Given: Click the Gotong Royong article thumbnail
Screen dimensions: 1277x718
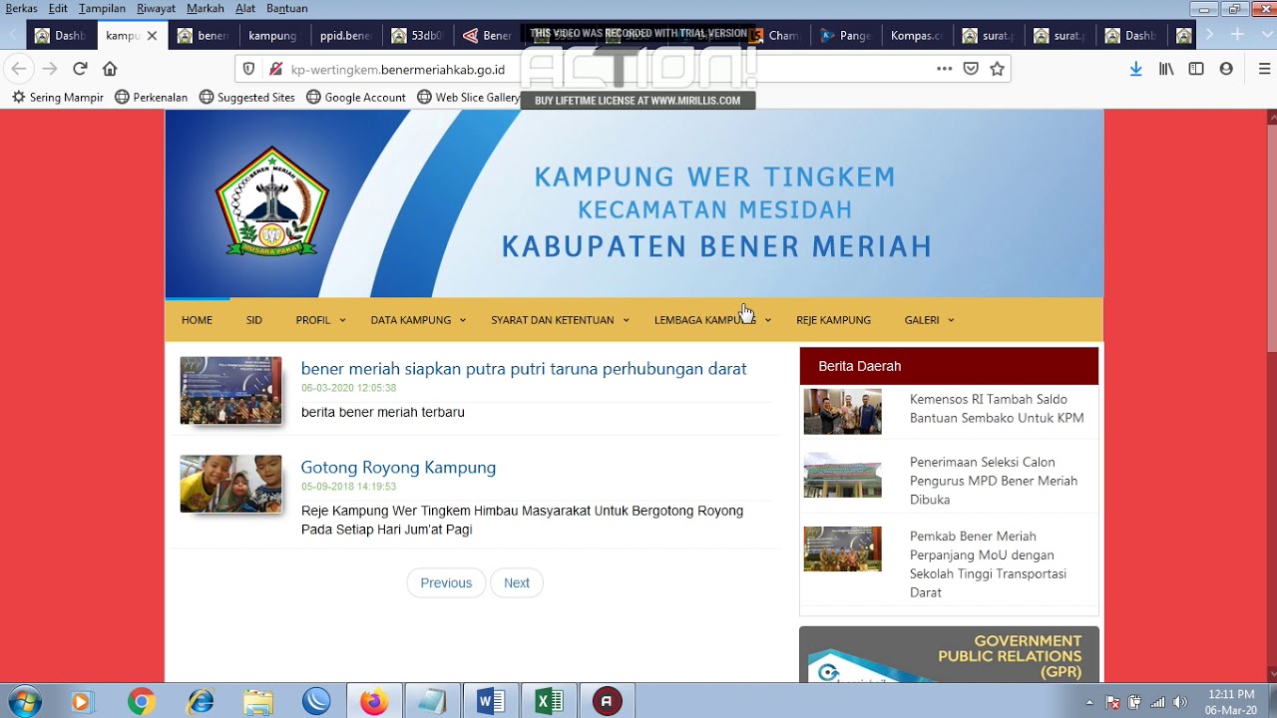Looking at the screenshot, I should 230,484.
